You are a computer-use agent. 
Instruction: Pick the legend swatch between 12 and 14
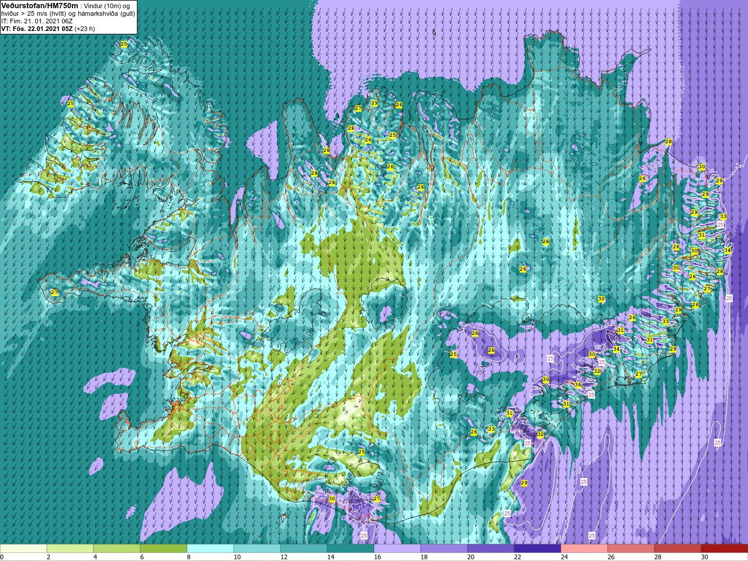[304, 549]
